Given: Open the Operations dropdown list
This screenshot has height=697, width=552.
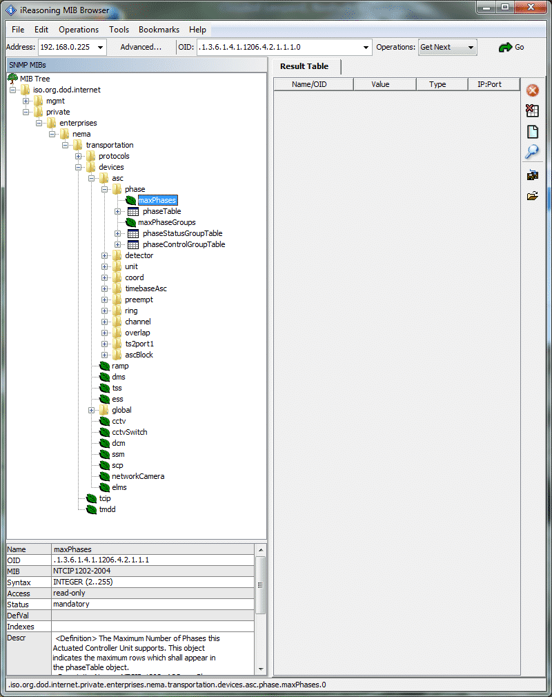Looking at the screenshot, I should pyautogui.click(x=471, y=47).
